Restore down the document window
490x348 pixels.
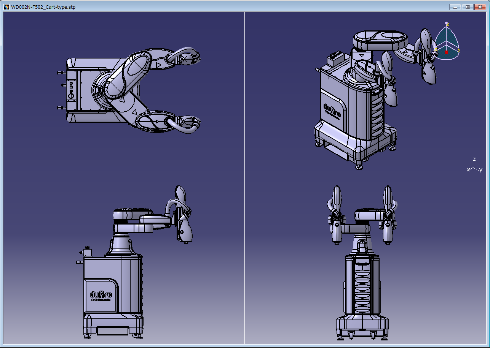[x=467, y=7]
